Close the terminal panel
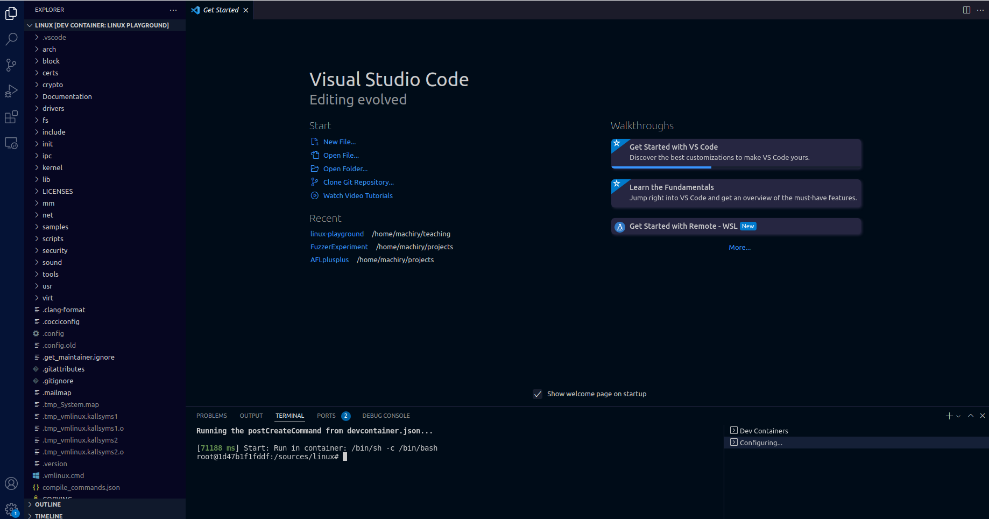The image size is (989, 519). pos(983,416)
